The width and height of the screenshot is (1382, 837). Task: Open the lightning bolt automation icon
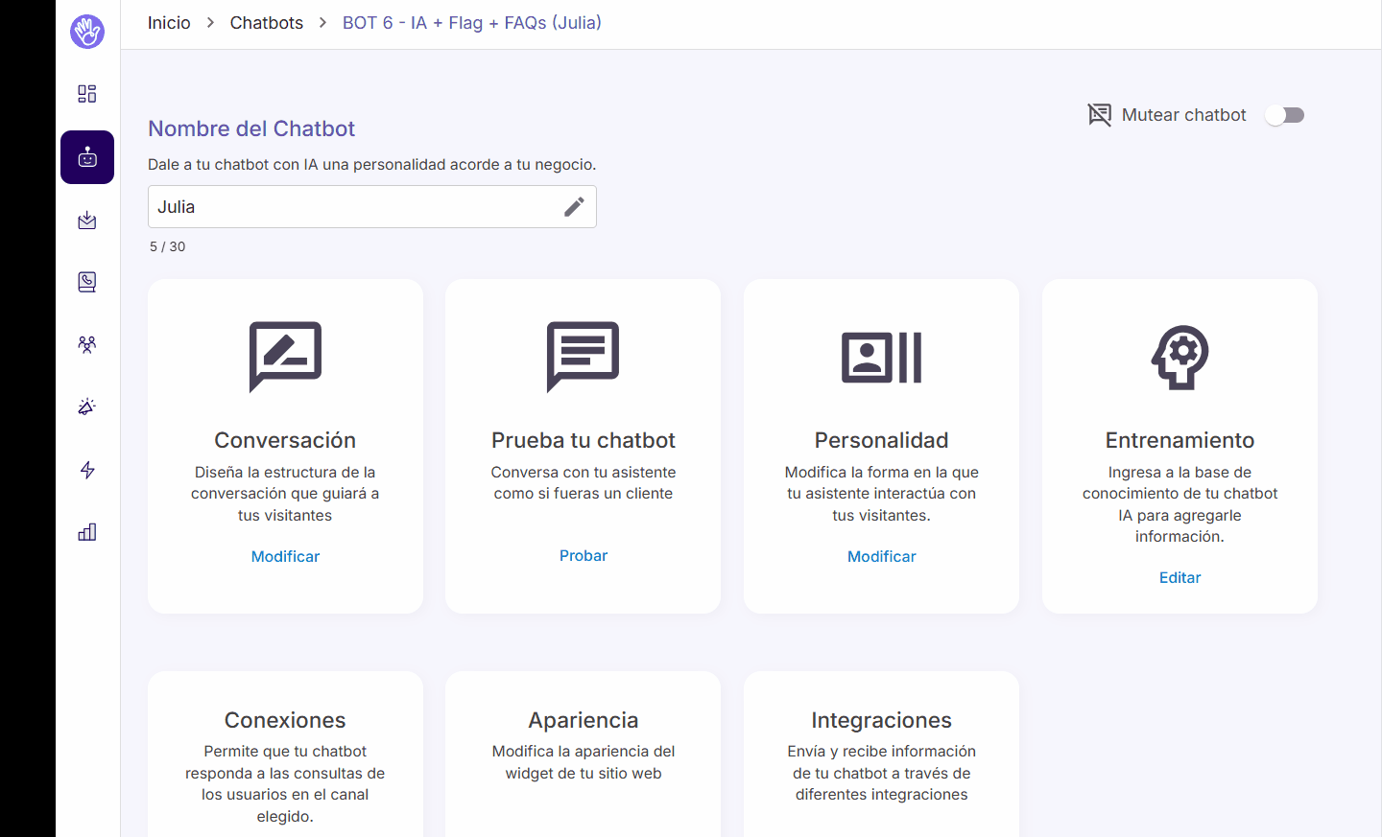(x=86, y=470)
